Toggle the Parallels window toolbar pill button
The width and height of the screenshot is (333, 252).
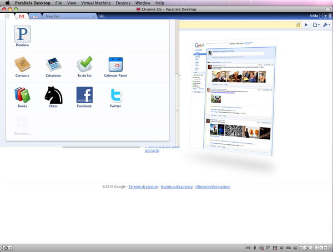click(x=327, y=9)
